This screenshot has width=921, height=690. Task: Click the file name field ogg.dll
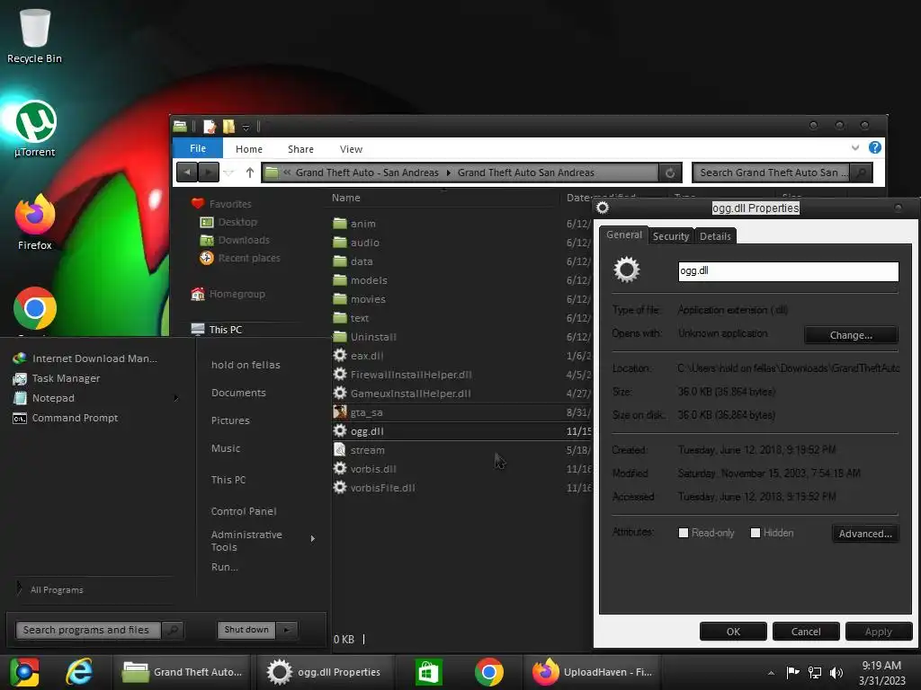788,271
